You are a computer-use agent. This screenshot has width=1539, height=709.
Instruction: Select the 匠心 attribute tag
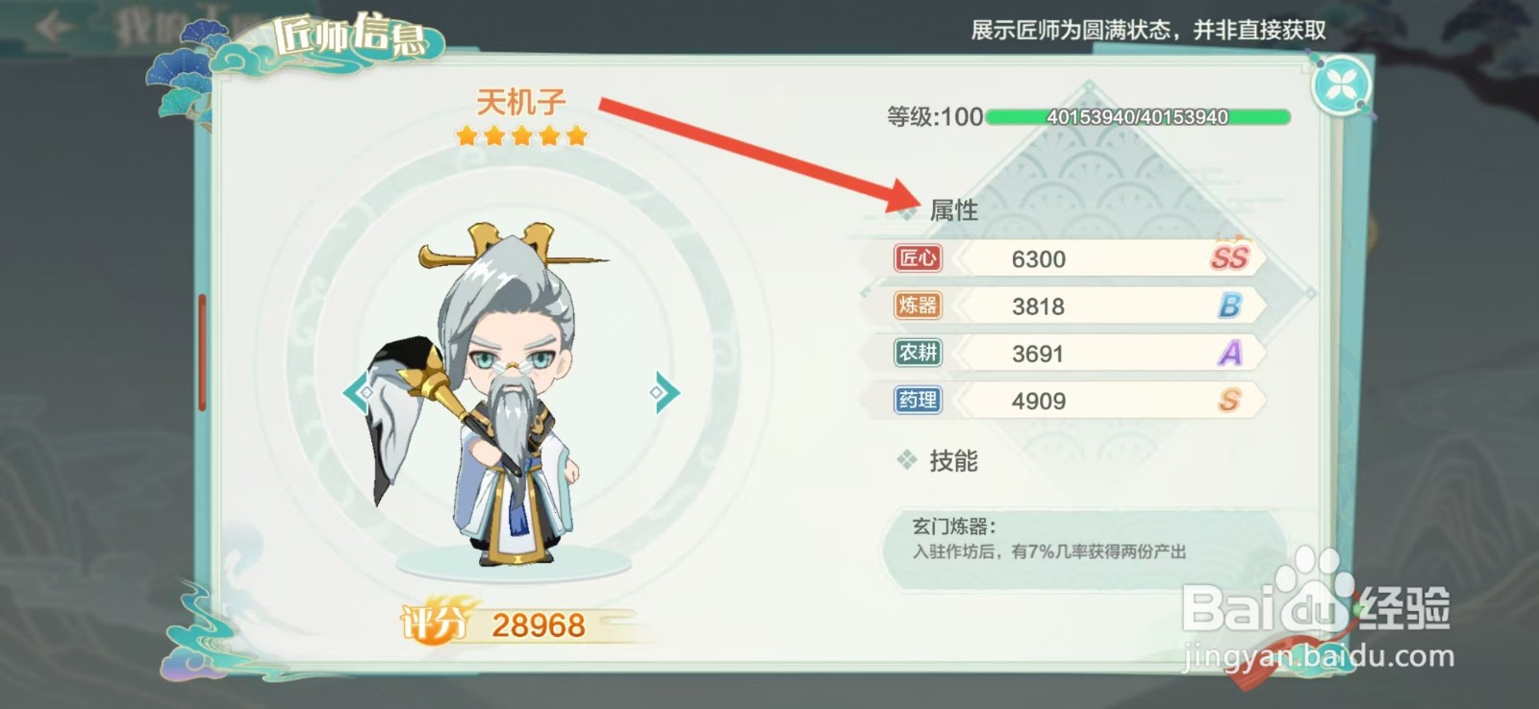[918, 257]
